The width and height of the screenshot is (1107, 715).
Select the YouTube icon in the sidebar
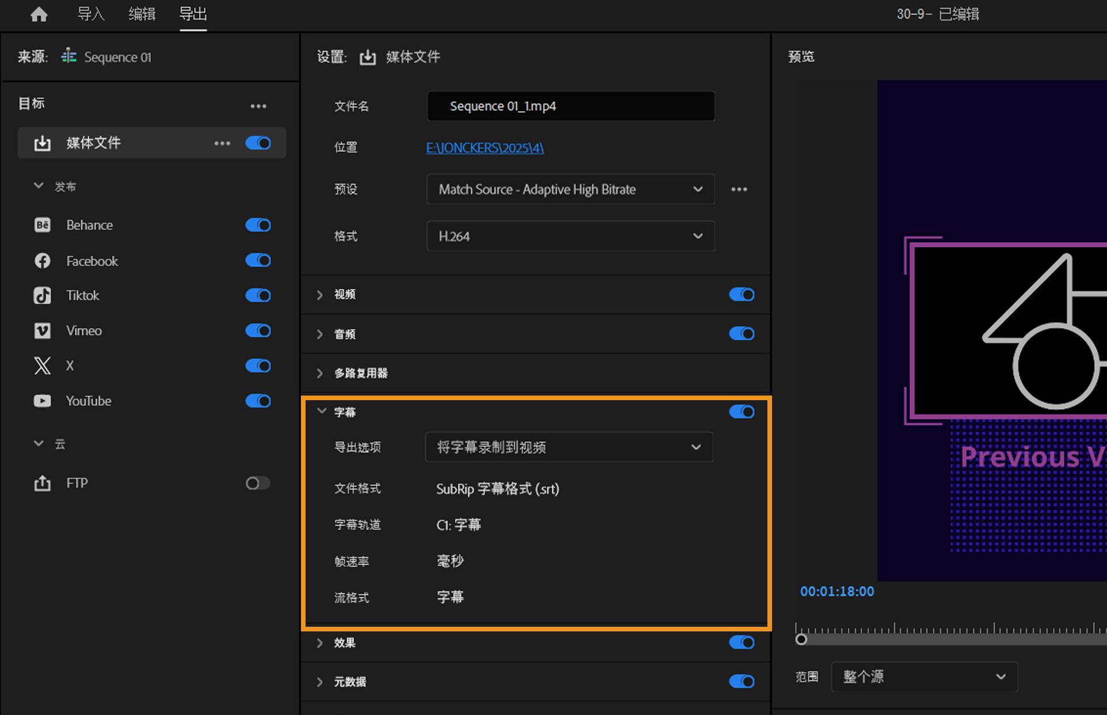pos(42,401)
